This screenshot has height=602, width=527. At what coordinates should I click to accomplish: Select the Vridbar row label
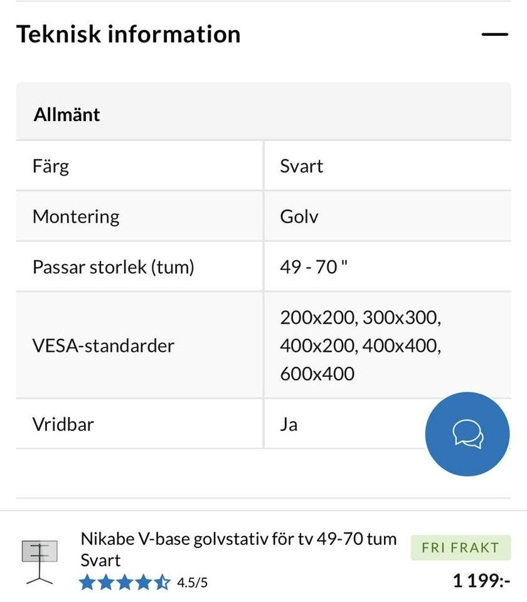[63, 424]
